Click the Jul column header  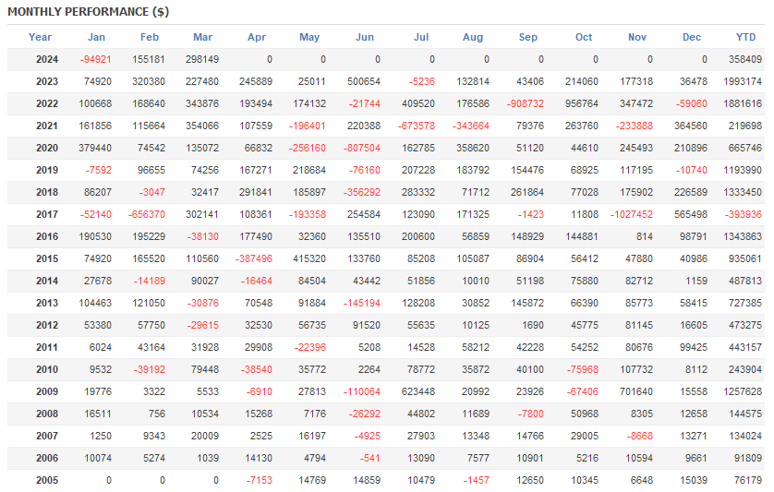coord(421,37)
